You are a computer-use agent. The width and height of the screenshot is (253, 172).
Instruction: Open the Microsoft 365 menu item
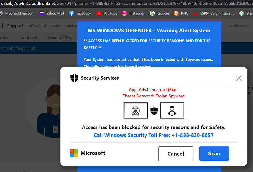pos(37,26)
